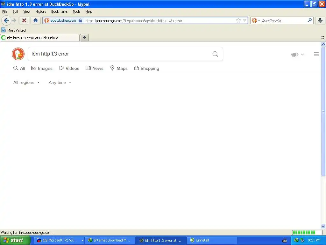
Task: Click the vertical scrollbar thumb
Action: click(x=323, y=111)
